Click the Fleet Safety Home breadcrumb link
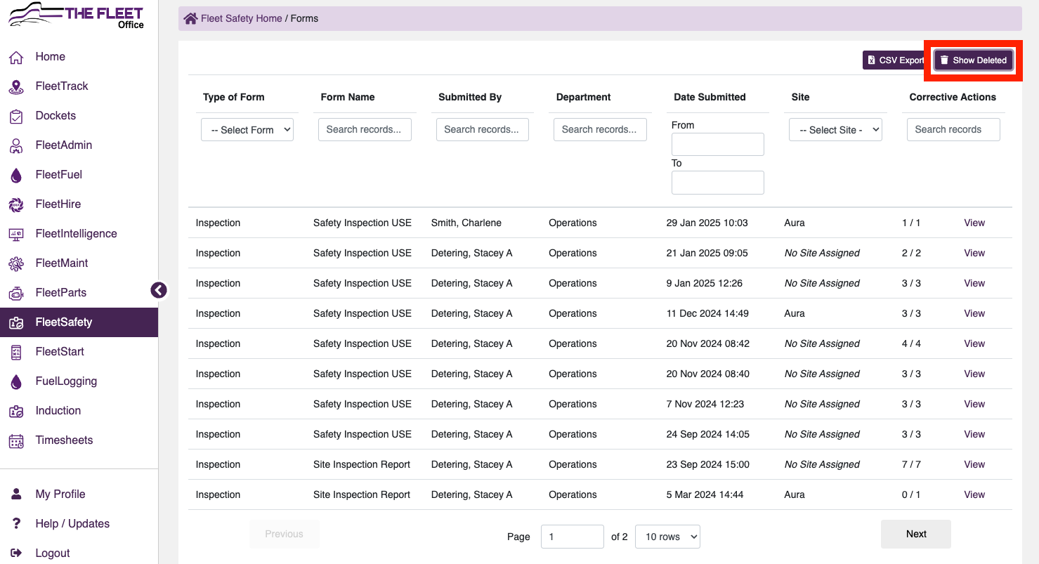 pos(242,19)
